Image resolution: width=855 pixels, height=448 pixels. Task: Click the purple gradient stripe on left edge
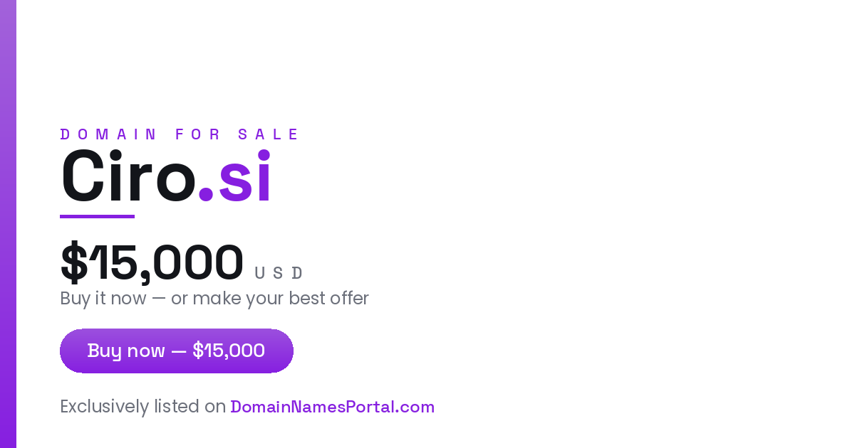(8, 224)
